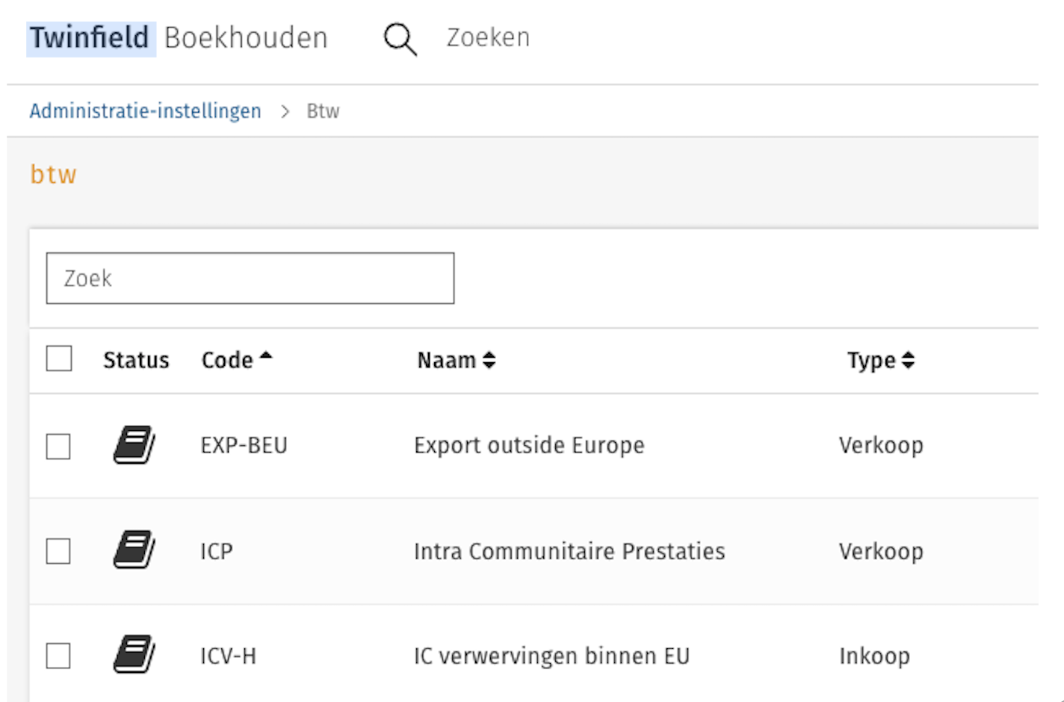Open the Export outside Europe entry
Image resolution: width=1064 pixels, height=702 pixels.
pos(528,446)
